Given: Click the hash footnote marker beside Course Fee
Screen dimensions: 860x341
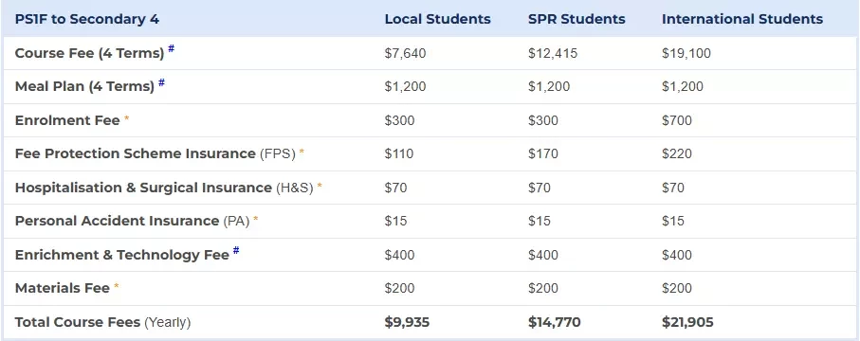Looking at the screenshot, I should point(171,49).
